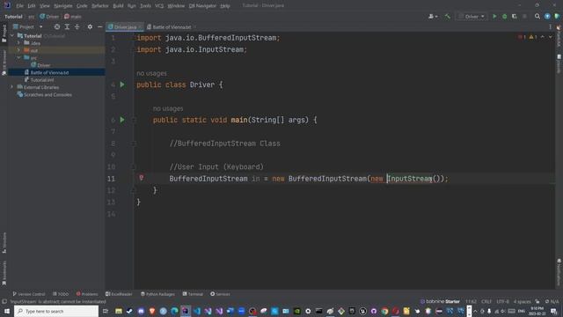Open the VCS menu
Viewport: 563px width, 317px height.
(x=159, y=6)
